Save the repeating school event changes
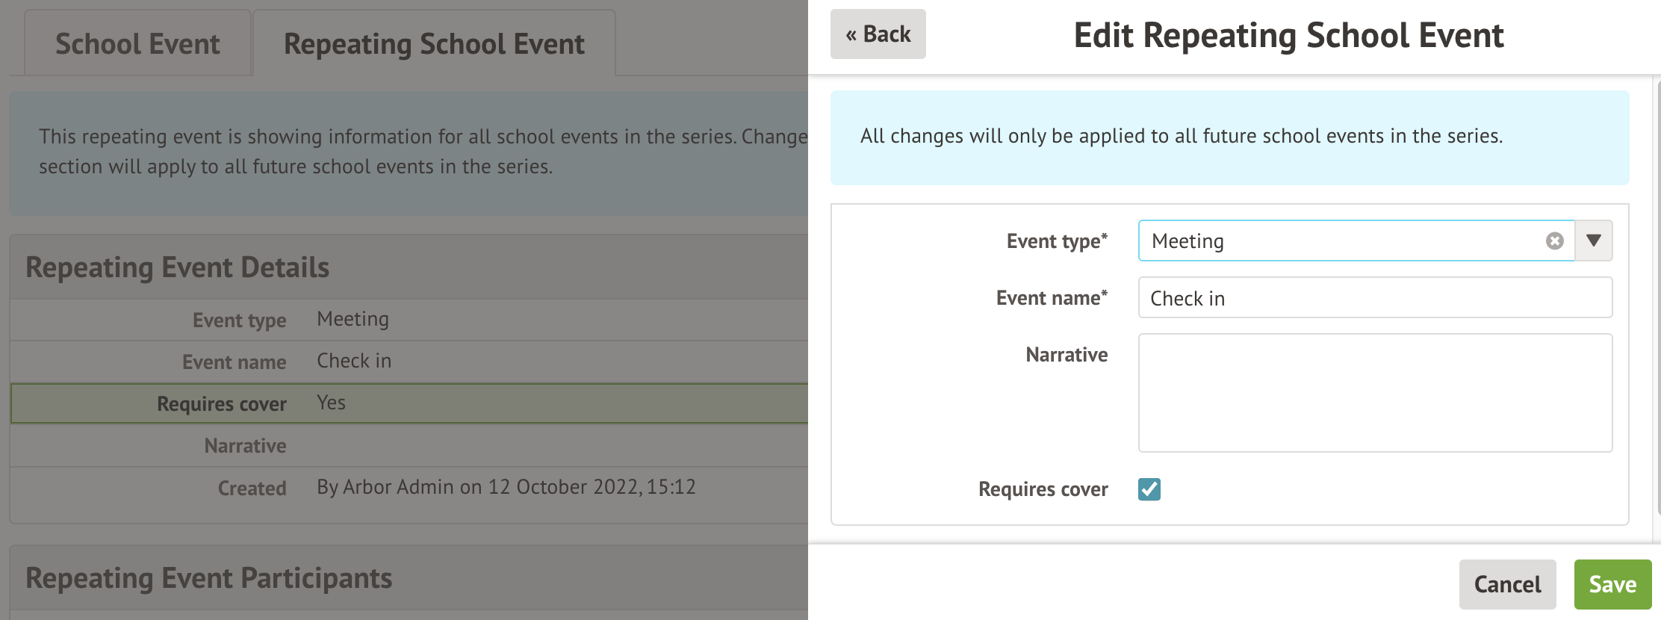 tap(1612, 584)
